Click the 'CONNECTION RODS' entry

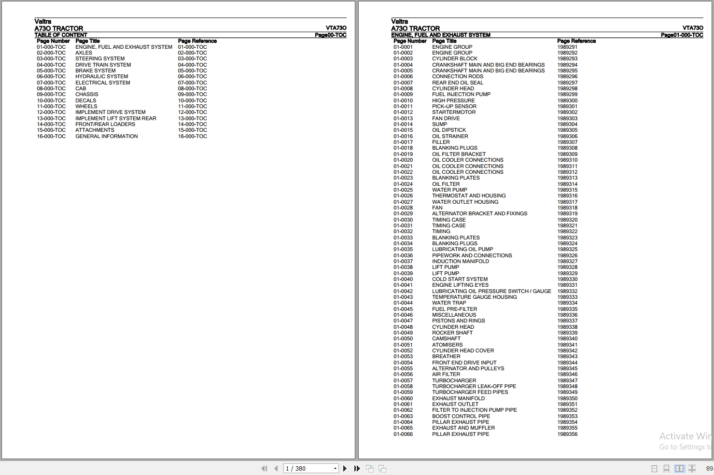457,76
